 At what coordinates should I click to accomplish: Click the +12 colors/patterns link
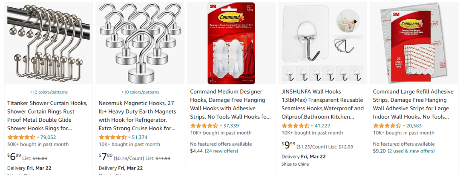(x=49, y=92)
